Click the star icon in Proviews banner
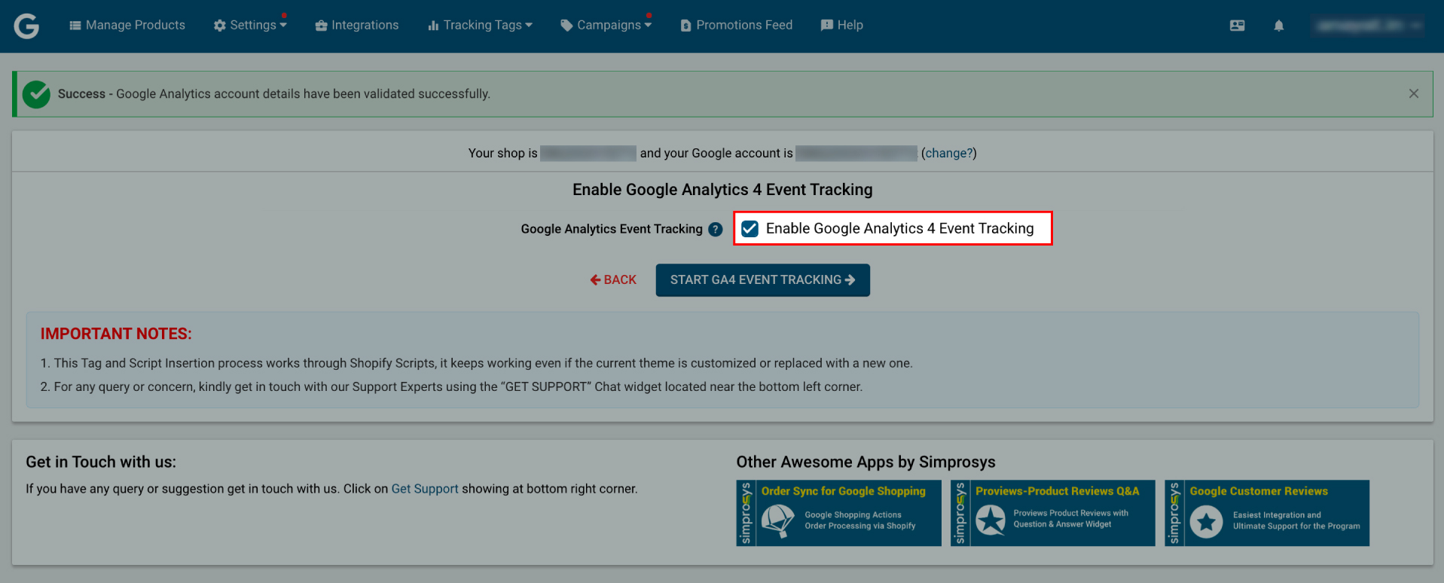1444x583 pixels. (991, 520)
